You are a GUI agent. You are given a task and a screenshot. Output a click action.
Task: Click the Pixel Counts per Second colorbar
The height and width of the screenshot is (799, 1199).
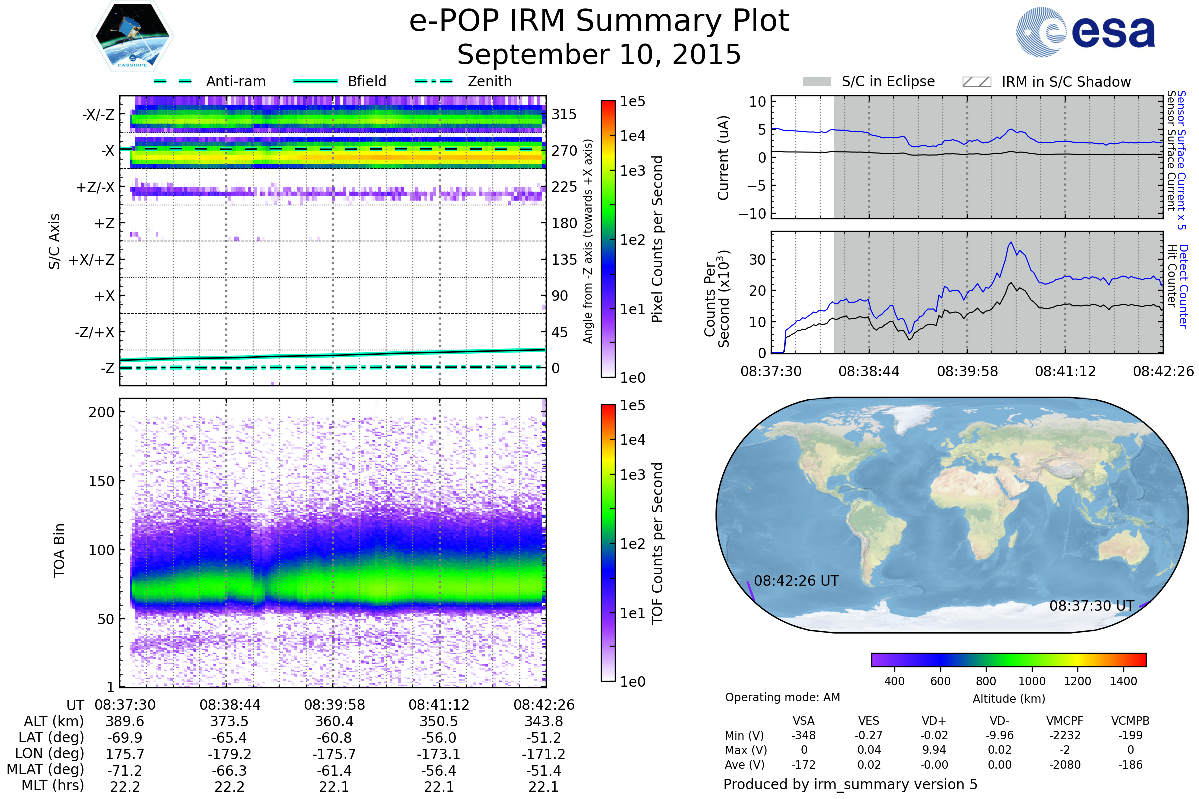[x=608, y=239]
